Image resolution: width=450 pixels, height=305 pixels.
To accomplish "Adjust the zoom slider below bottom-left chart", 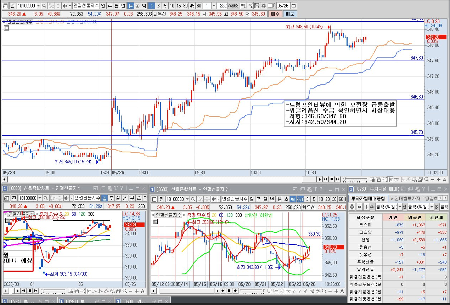I will coord(53,291).
